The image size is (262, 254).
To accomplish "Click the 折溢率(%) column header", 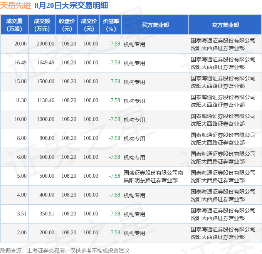I will tap(111, 25).
